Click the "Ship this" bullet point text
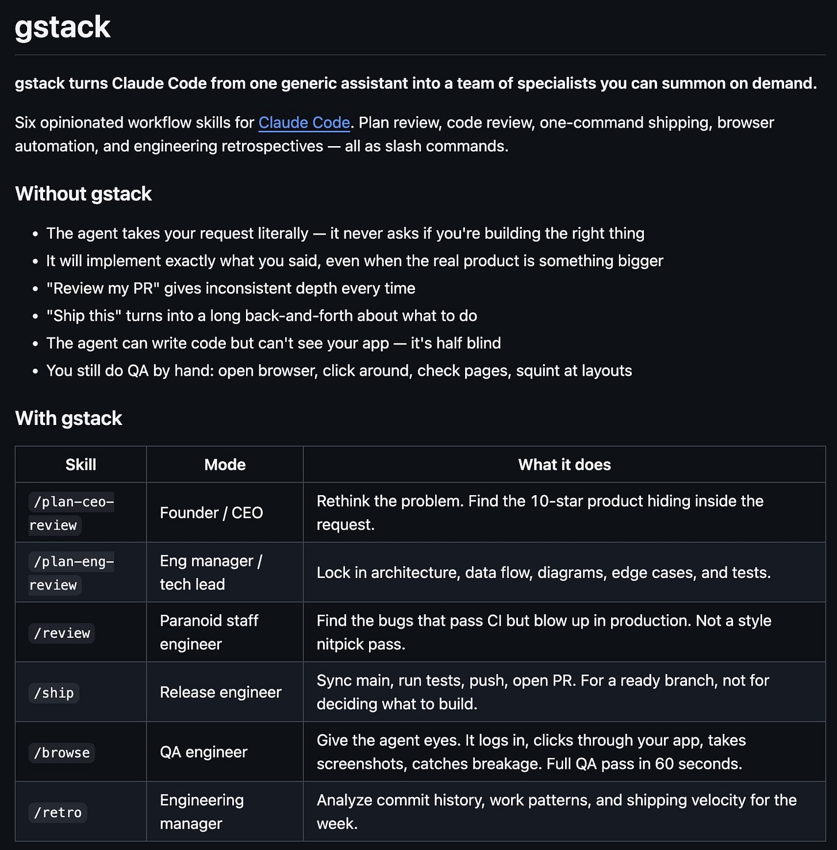 262,316
